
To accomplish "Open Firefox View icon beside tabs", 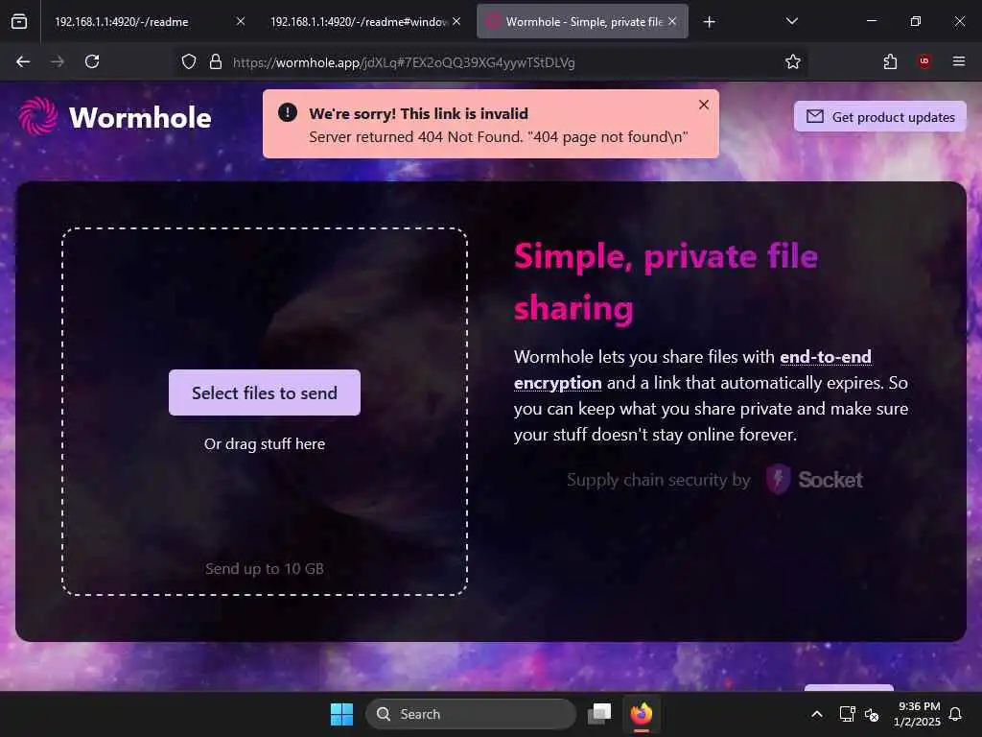I will [x=19, y=21].
